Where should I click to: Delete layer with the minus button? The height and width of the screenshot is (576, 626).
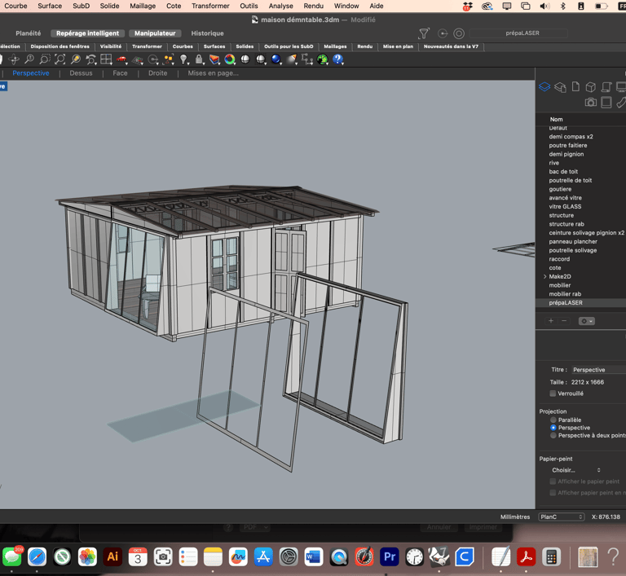[564, 321]
